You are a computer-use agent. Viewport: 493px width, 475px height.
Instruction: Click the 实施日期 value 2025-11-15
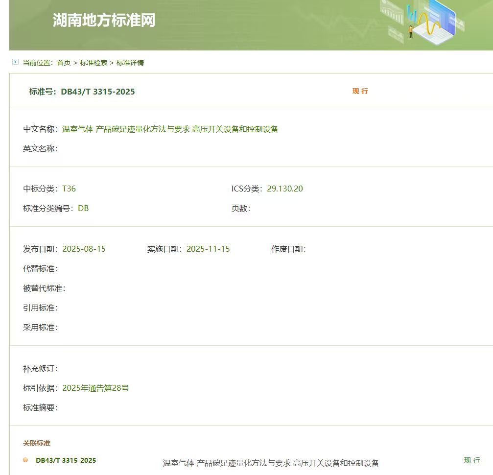(208, 249)
